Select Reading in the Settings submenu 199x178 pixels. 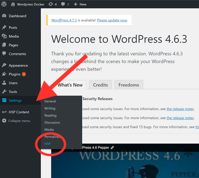[50, 116]
